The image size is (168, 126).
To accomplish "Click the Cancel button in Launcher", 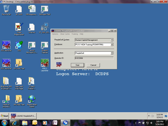I will [x=93, y=65].
